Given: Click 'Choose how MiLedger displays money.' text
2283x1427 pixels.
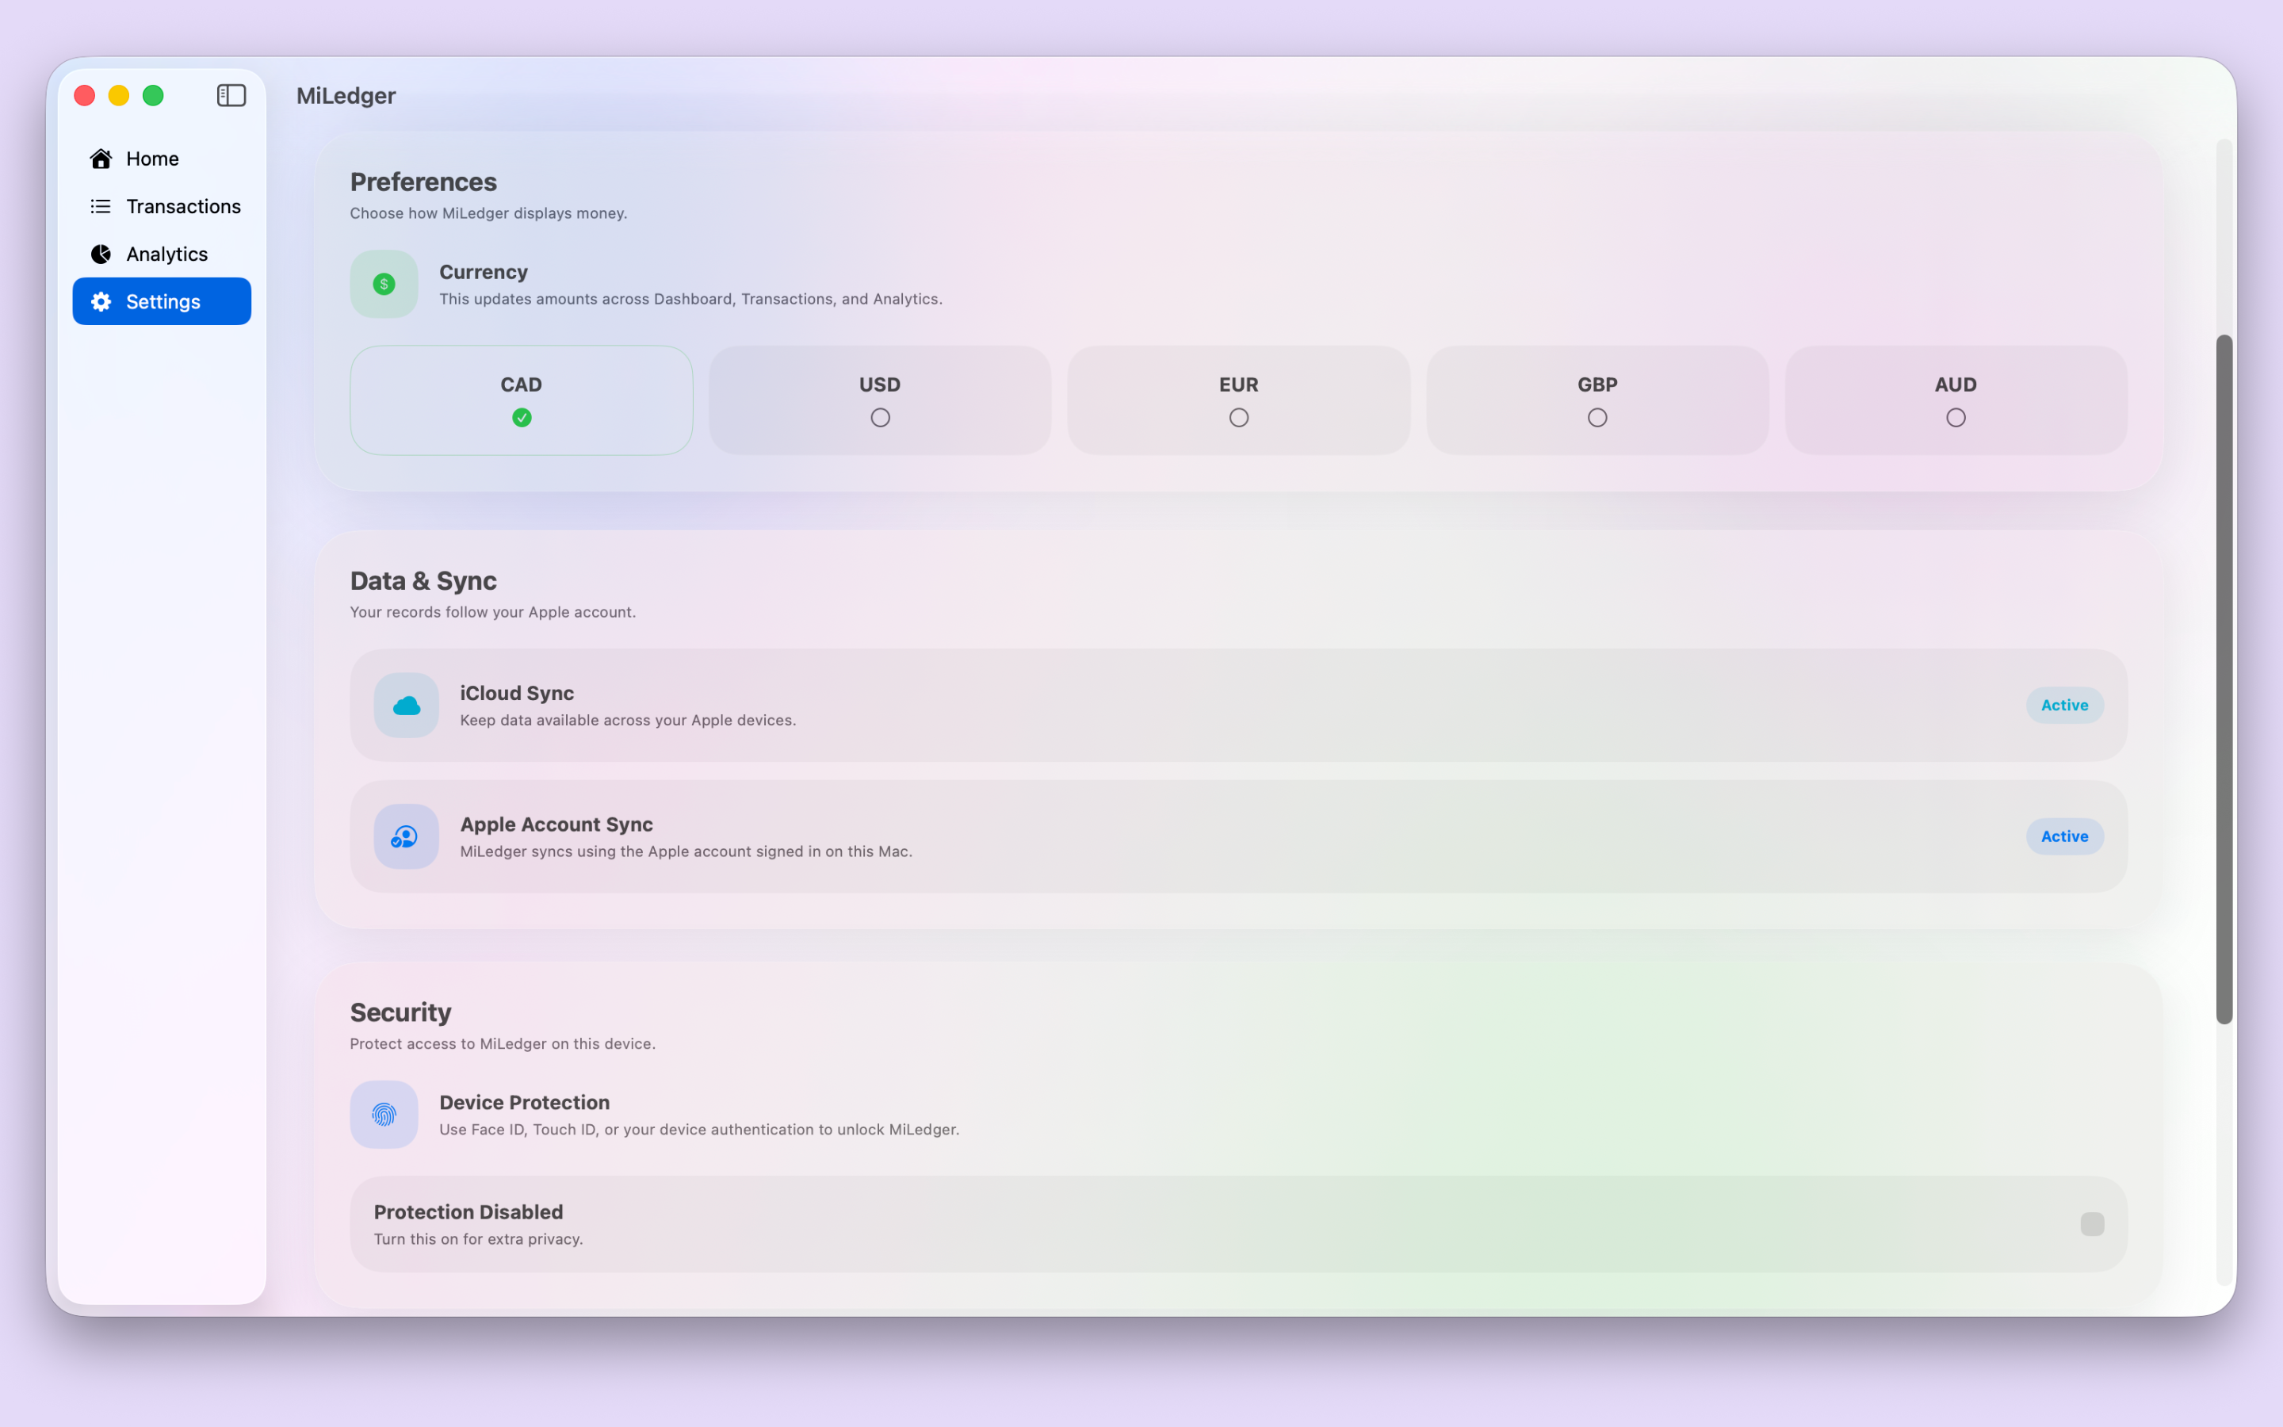Looking at the screenshot, I should [488, 213].
